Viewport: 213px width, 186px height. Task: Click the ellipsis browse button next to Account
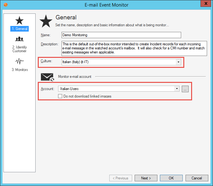pyautogui.click(x=185, y=89)
